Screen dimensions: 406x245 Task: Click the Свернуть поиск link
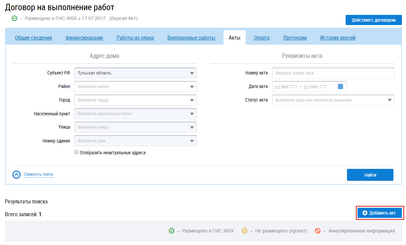pos(38,175)
